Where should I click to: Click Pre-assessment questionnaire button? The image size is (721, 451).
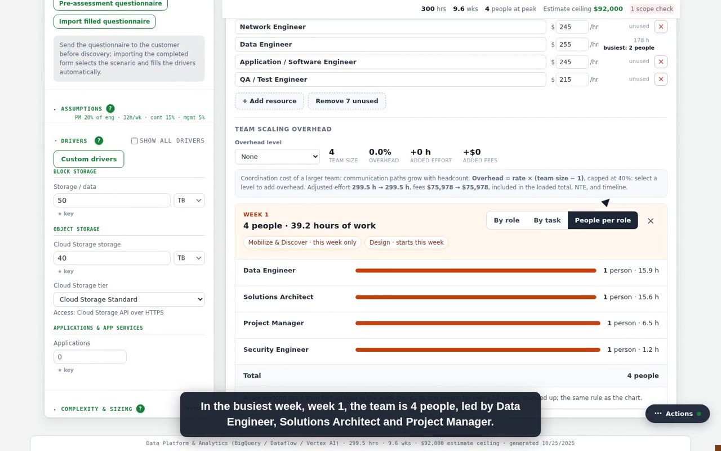tap(110, 3)
